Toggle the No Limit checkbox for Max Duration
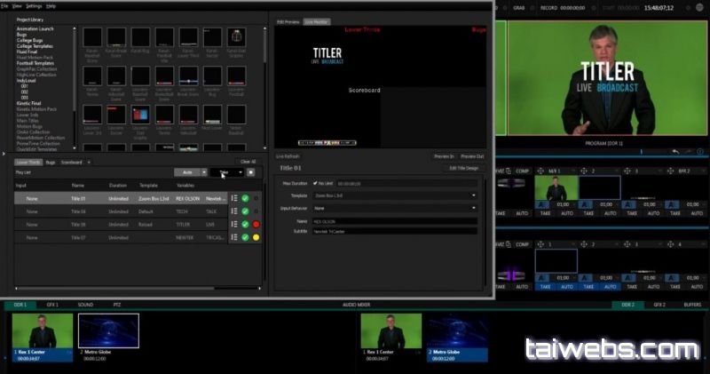 (315, 182)
